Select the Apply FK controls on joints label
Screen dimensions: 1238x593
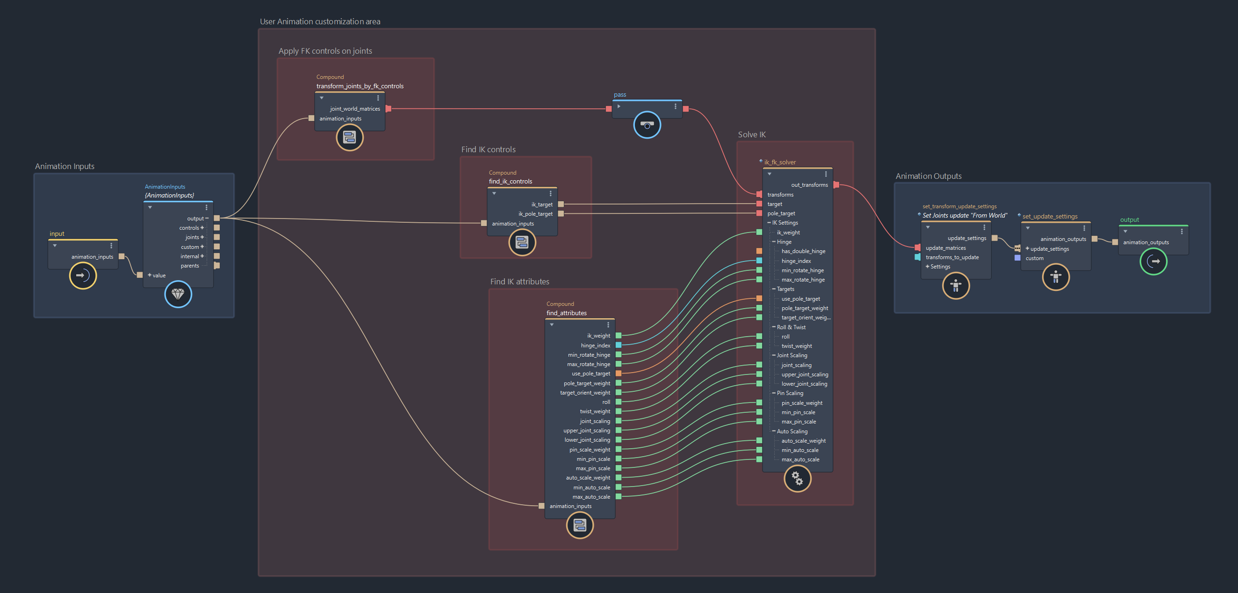[325, 51]
